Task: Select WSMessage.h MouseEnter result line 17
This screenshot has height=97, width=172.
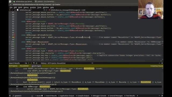Action: coord(85,80)
